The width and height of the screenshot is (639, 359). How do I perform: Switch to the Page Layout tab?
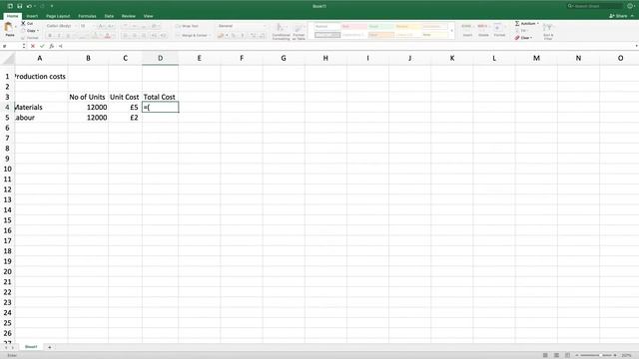click(x=58, y=16)
